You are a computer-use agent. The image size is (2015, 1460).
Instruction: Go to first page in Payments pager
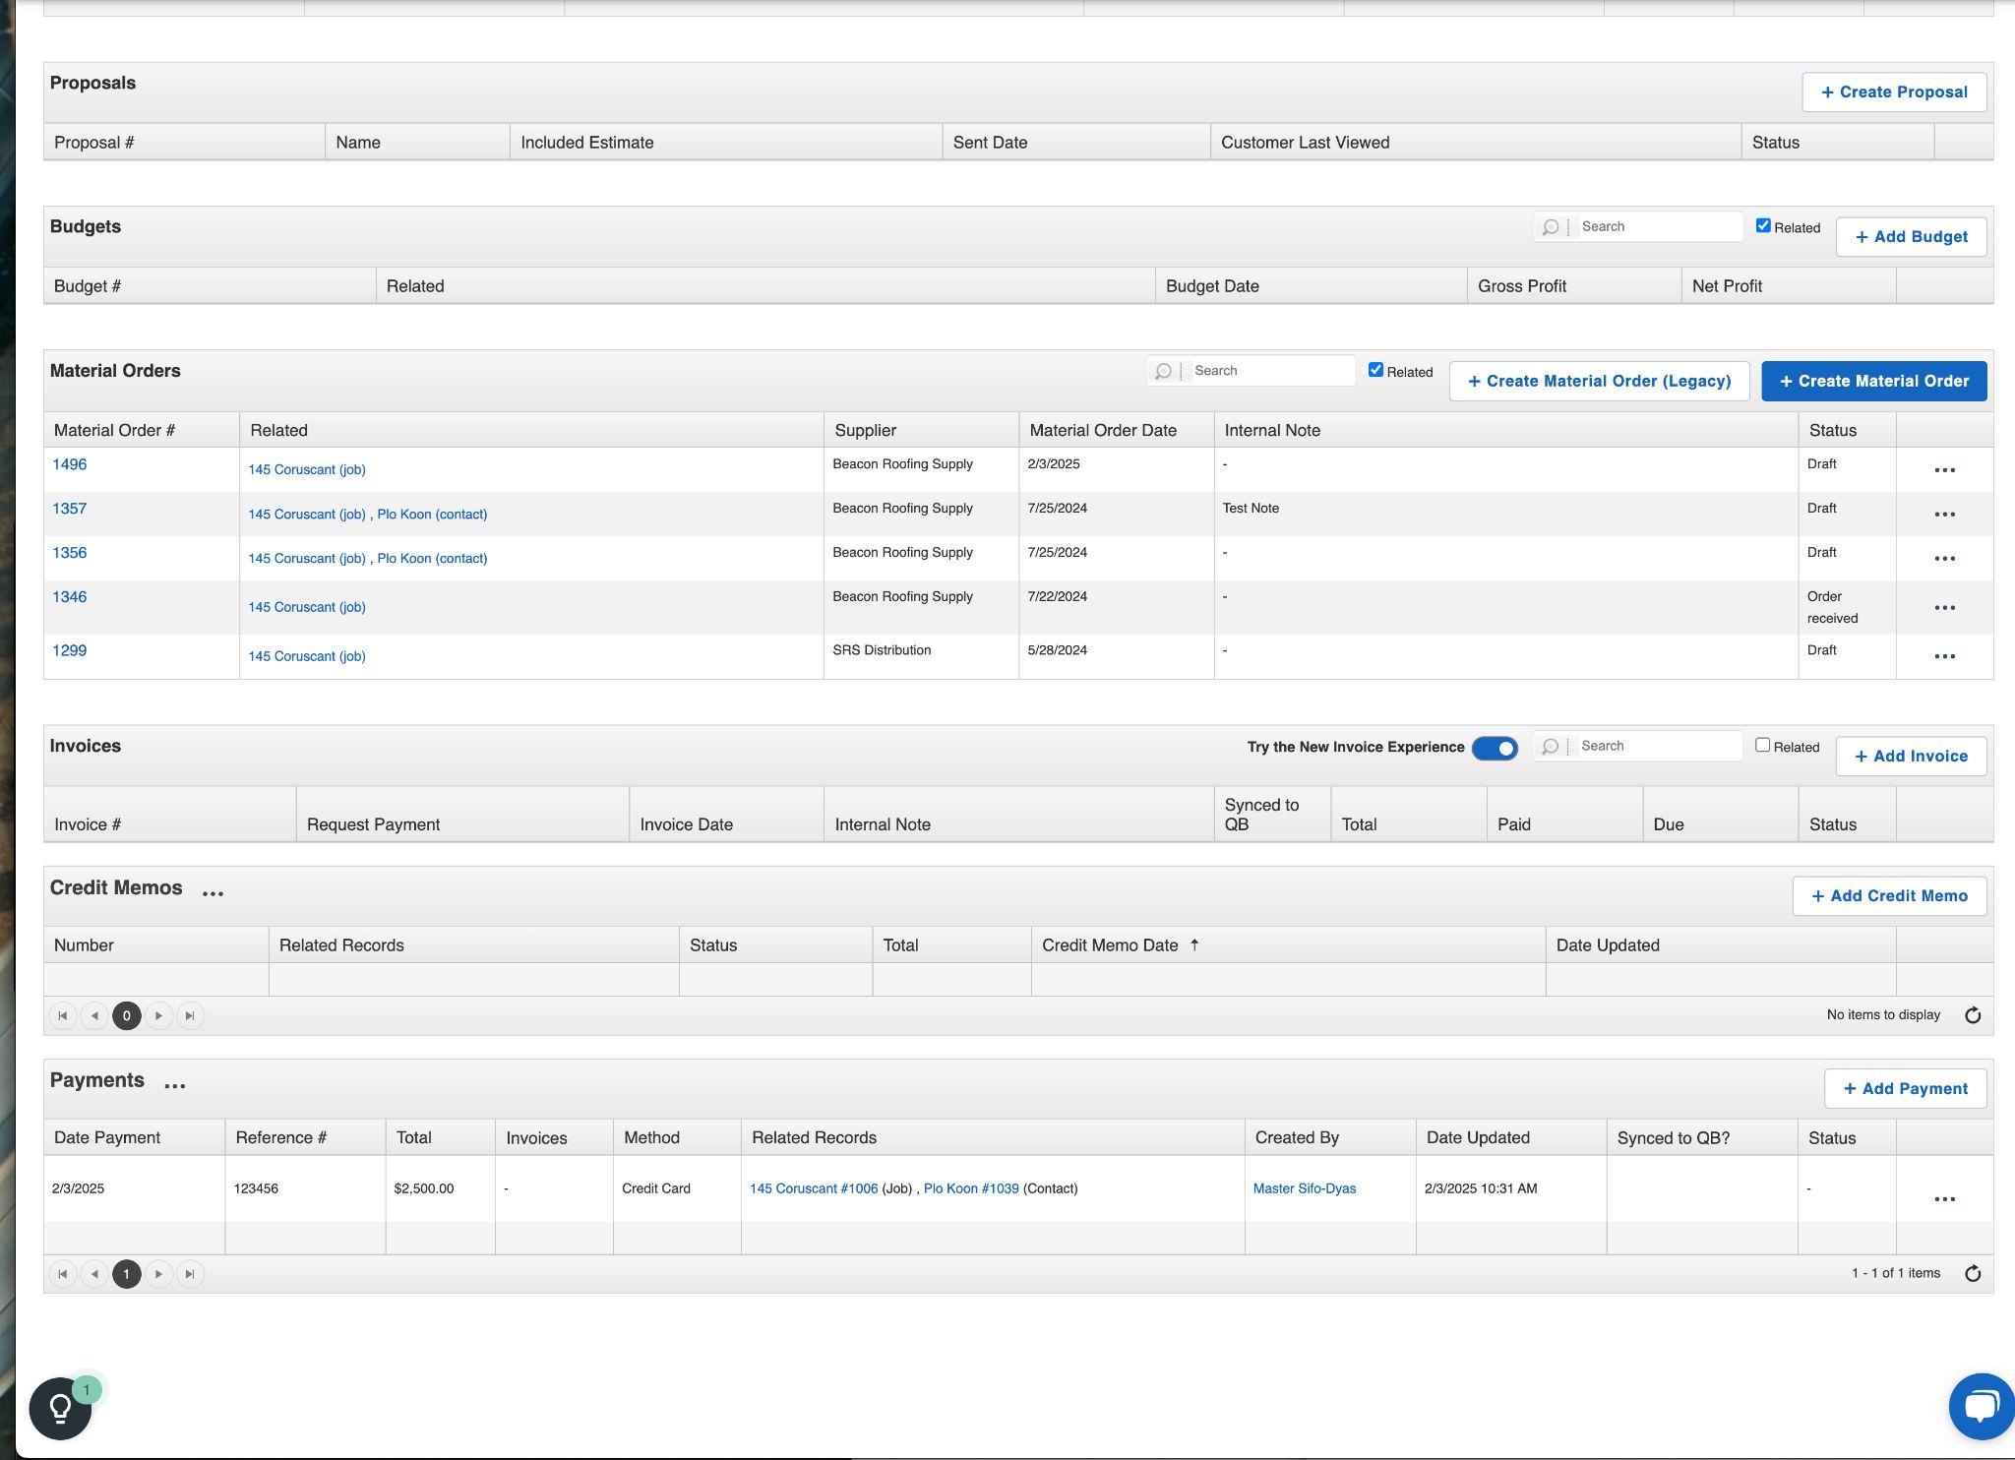point(63,1274)
